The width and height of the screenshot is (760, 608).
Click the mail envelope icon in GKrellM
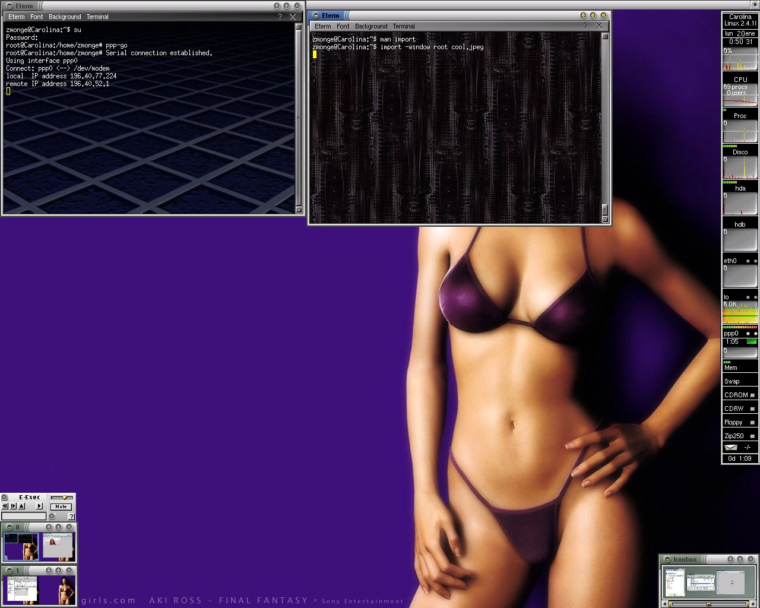[x=731, y=447]
